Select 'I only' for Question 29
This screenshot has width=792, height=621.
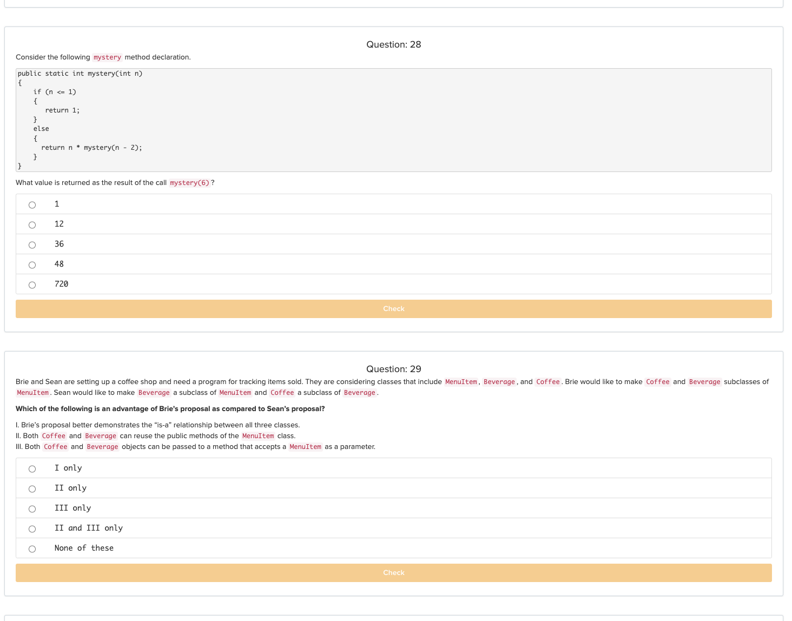31,468
